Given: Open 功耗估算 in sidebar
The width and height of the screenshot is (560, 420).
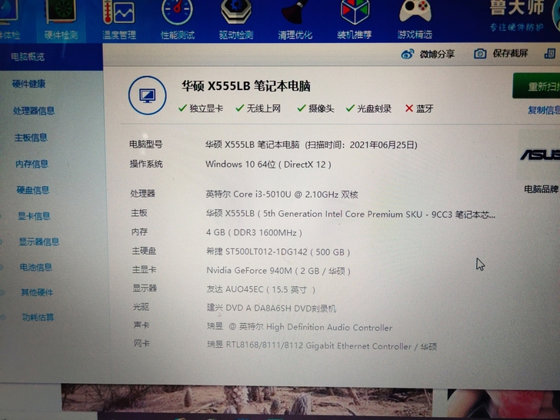Looking at the screenshot, I should click(38, 317).
